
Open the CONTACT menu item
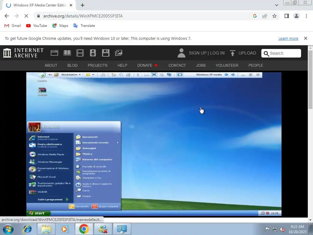coord(177,65)
